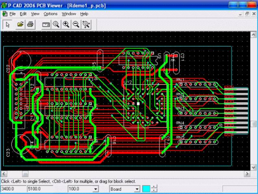This screenshot has width=258, height=194.
Task: Step layer up with the spinner arrow
Action: (x=154, y=187)
